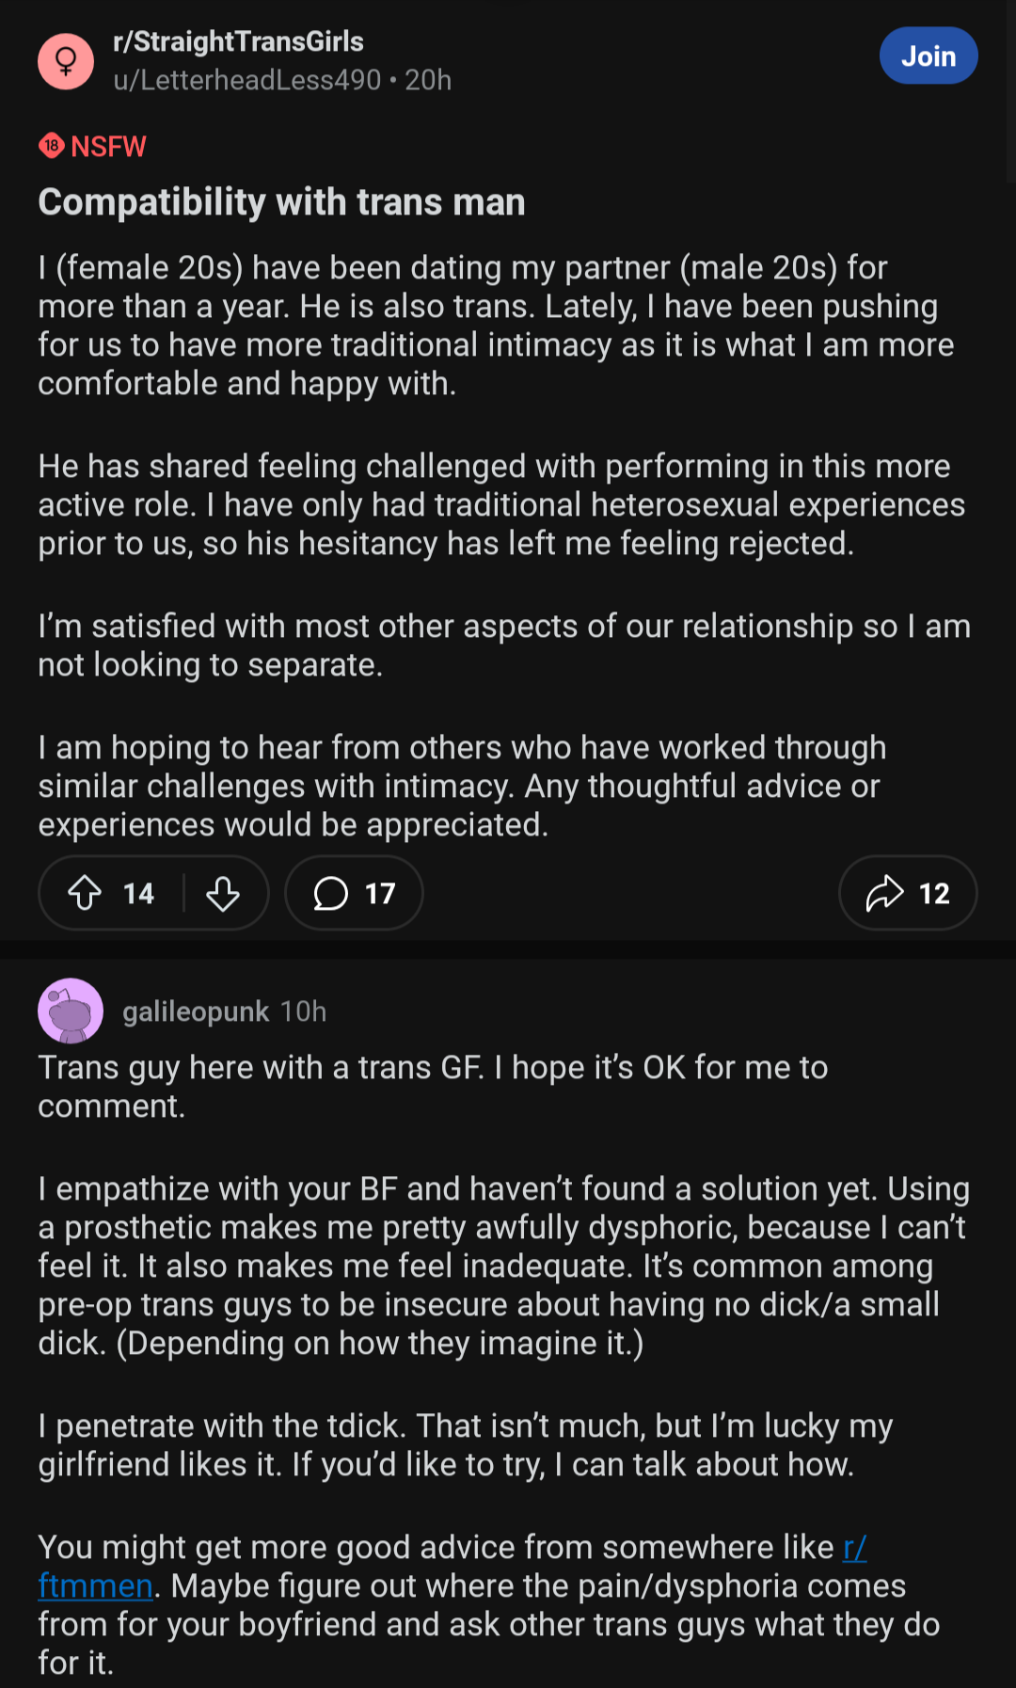Tap the share arrow icon

[x=884, y=893]
